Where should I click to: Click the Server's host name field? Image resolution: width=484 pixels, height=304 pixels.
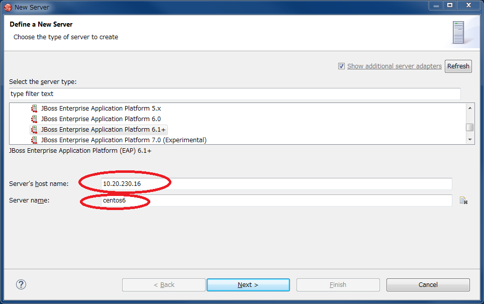pyautogui.click(x=276, y=183)
